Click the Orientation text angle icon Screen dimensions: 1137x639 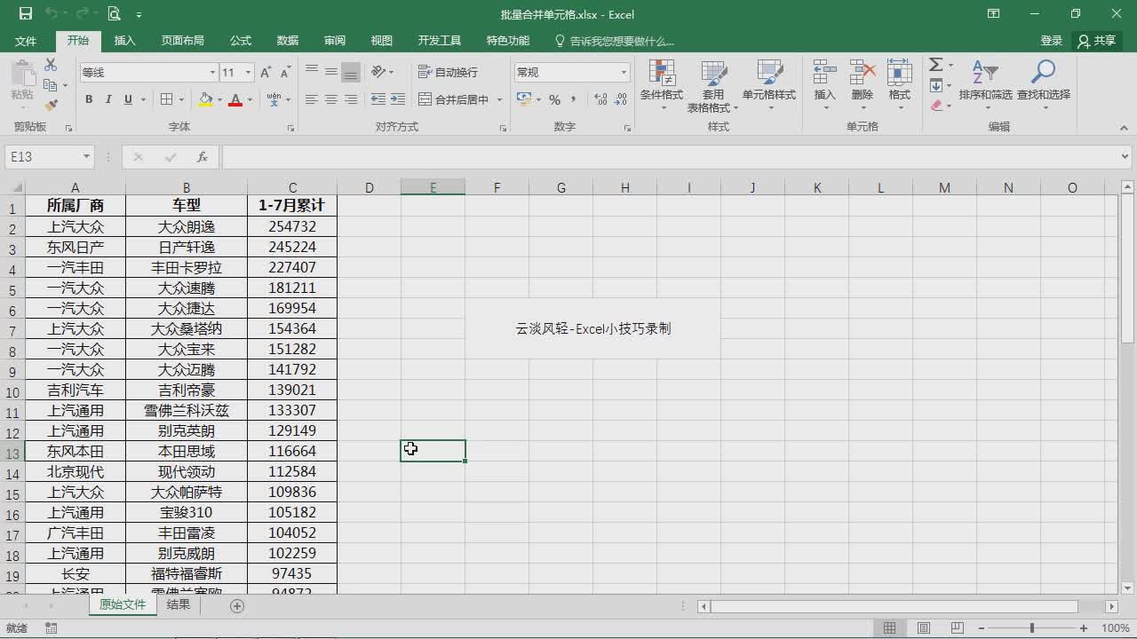(378, 72)
